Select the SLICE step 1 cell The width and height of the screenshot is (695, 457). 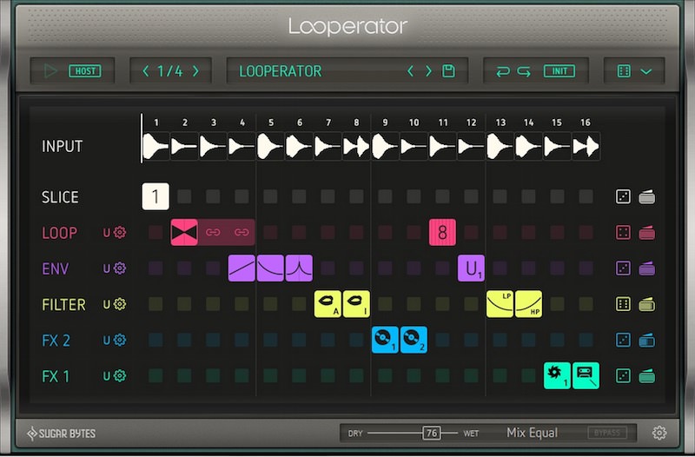tap(156, 196)
